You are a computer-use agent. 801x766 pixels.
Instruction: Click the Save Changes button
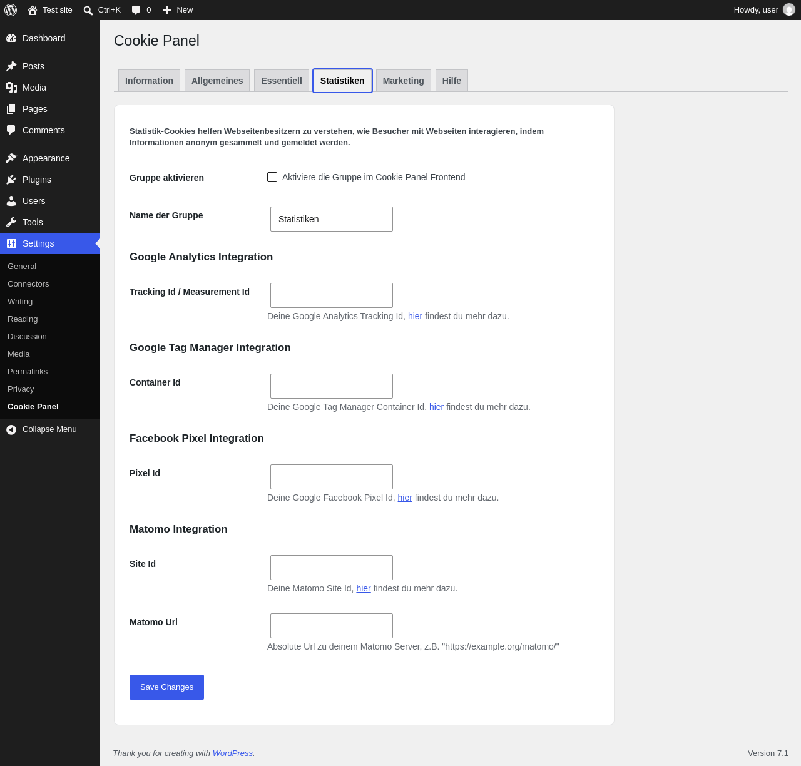166,687
